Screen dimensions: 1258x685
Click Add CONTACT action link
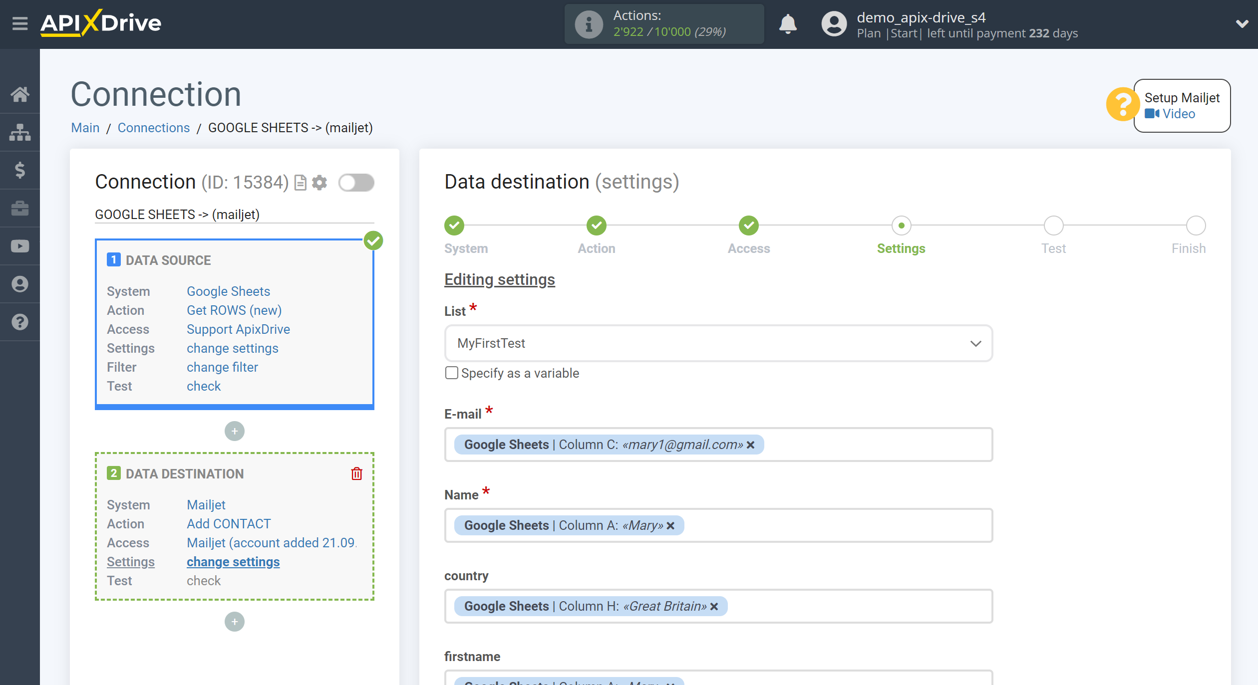[229, 524]
